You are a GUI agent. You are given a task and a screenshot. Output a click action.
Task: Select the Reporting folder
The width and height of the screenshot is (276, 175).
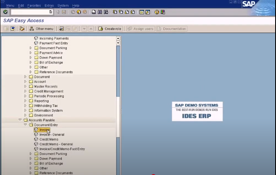pyautogui.click(x=41, y=101)
